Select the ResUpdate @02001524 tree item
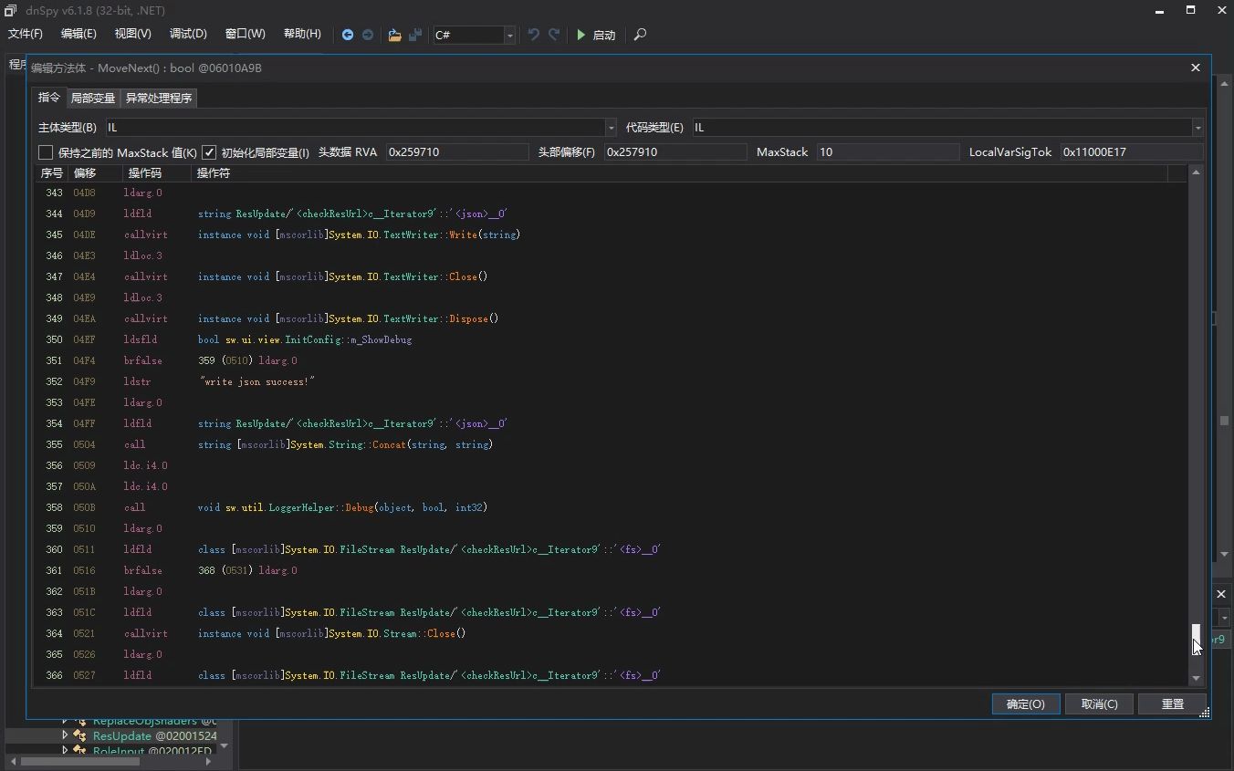This screenshot has height=771, width=1234. (154, 735)
